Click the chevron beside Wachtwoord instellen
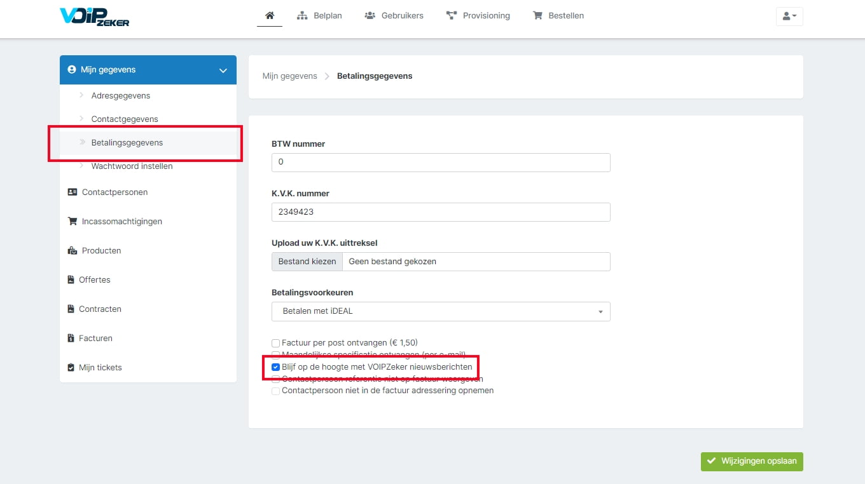This screenshot has height=484, width=865. 81,166
